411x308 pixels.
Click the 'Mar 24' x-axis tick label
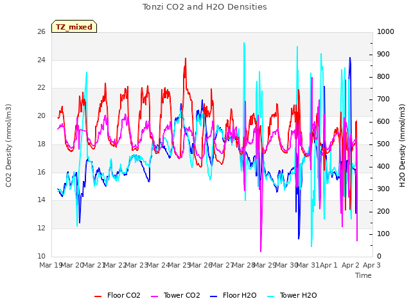158,265
